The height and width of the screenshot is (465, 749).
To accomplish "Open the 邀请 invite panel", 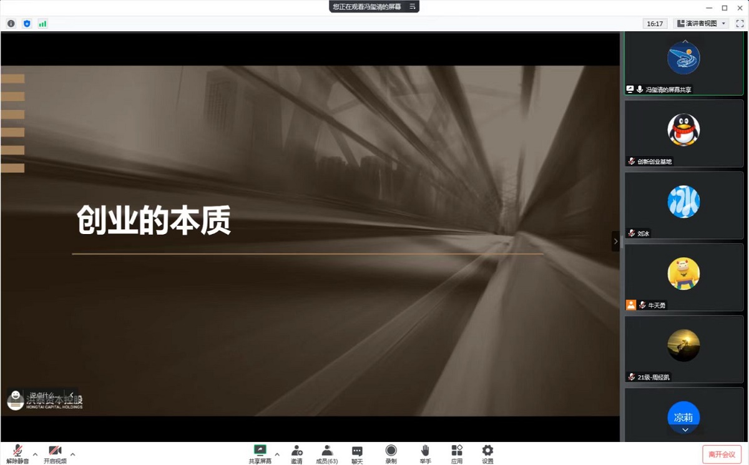I will coord(296,454).
